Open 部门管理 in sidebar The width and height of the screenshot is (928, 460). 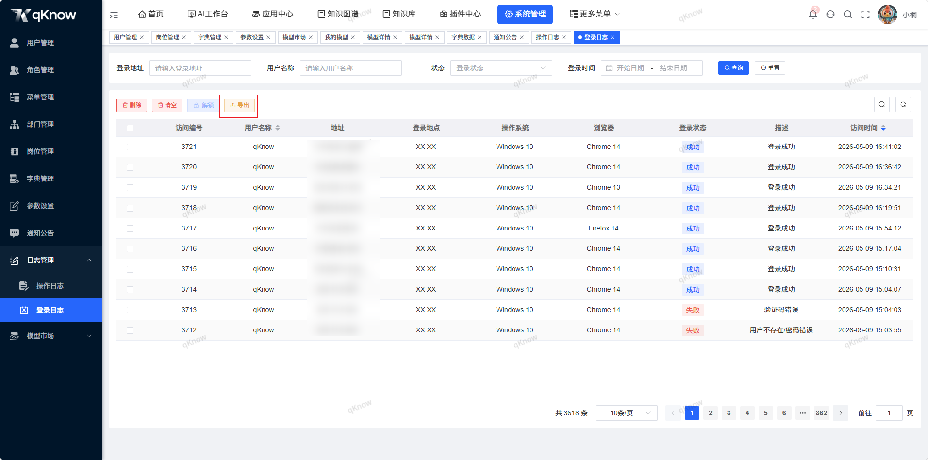51,124
